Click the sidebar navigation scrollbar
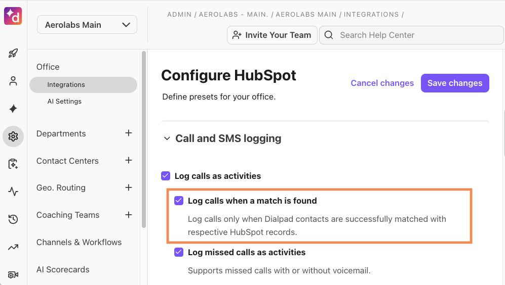The width and height of the screenshot is (505, 285). pos(144,139)
